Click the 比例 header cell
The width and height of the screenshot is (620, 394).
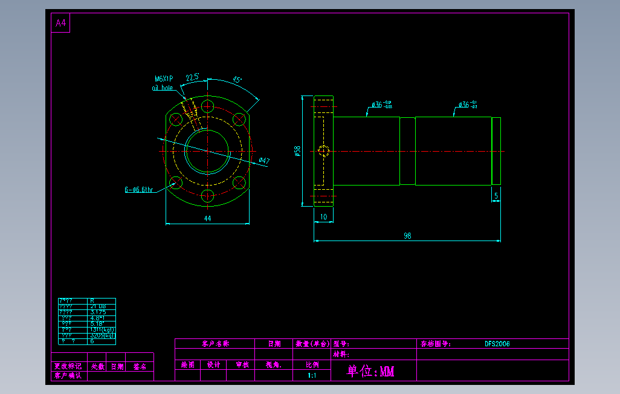coord(312,365)
